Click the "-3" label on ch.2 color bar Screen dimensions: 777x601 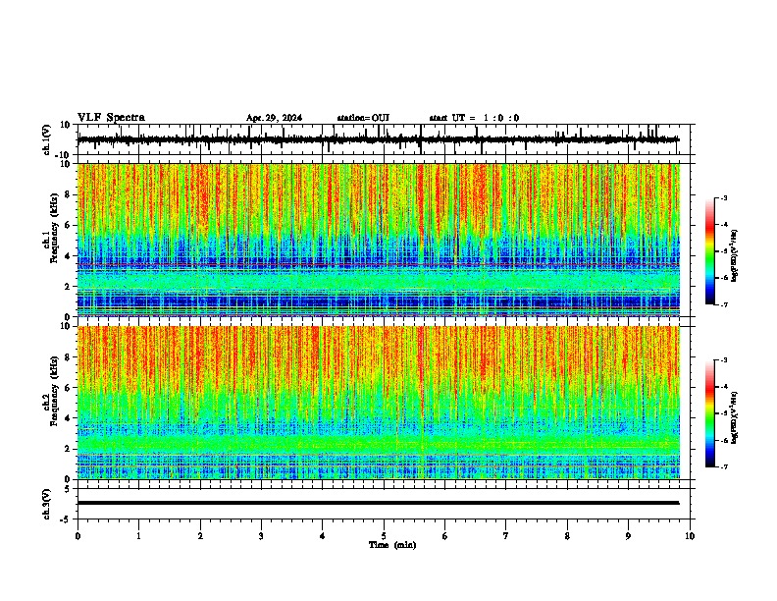coord(724,360)
